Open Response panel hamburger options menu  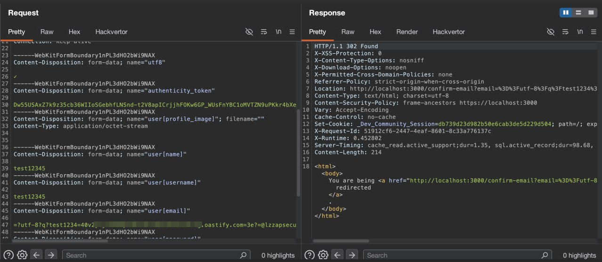(593, 32)
